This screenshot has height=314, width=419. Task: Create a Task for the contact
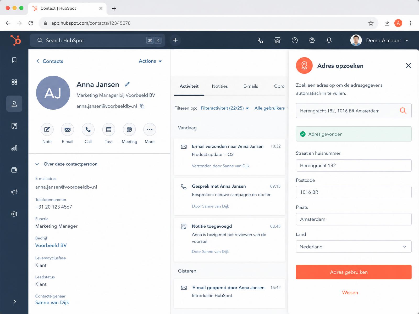[109, 130]
